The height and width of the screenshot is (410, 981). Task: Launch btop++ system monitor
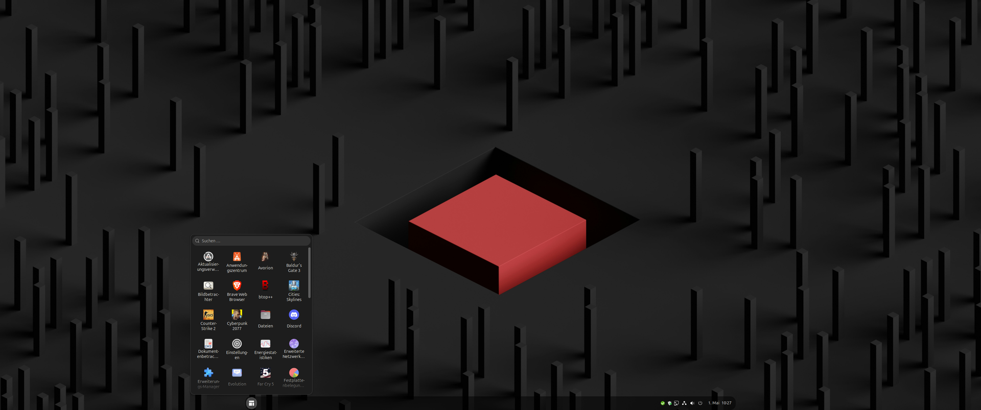pos(265,290)
